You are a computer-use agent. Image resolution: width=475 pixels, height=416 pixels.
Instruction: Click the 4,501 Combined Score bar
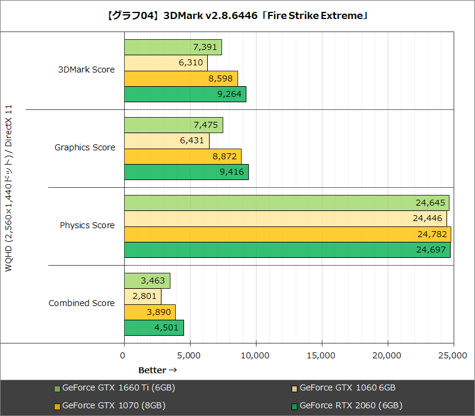click(x=154, y=327)
